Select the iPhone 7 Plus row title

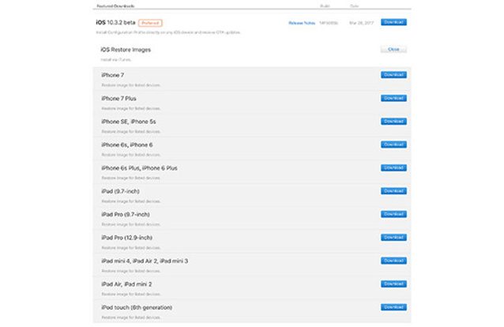(x=118, y=99)
